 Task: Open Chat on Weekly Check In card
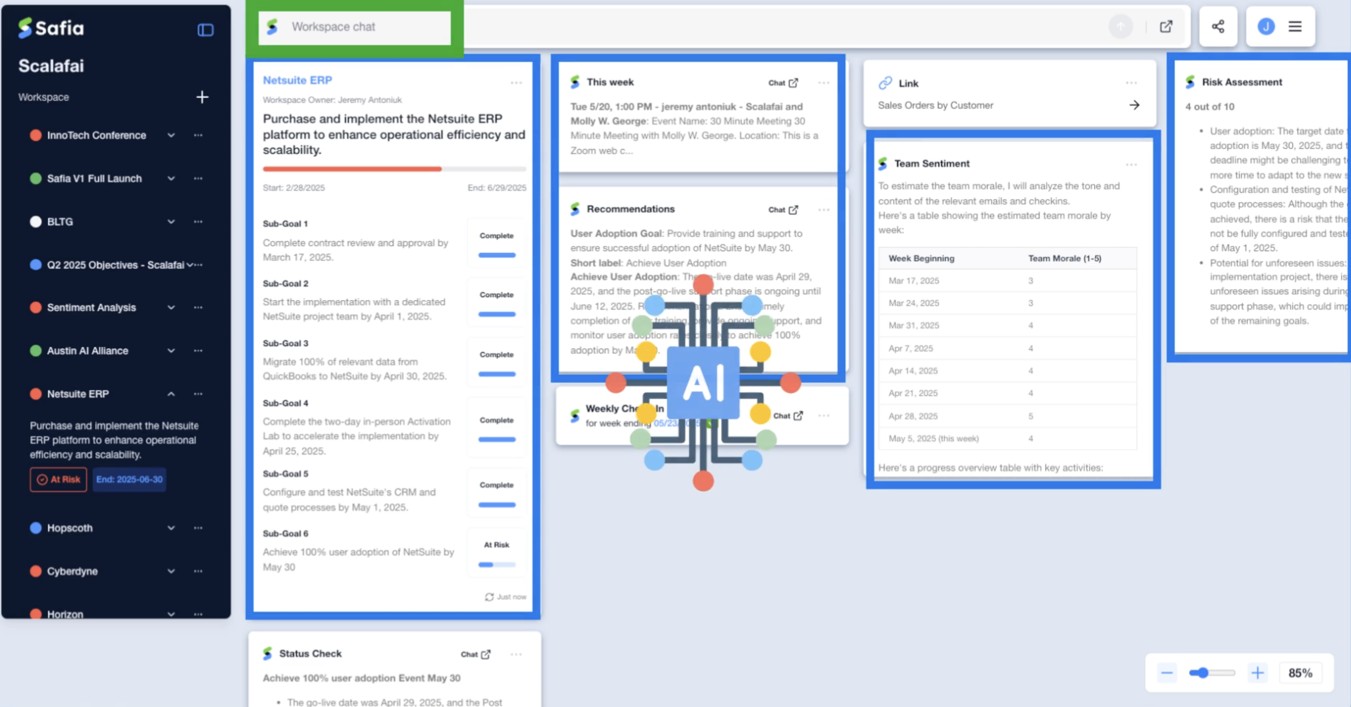788,416
